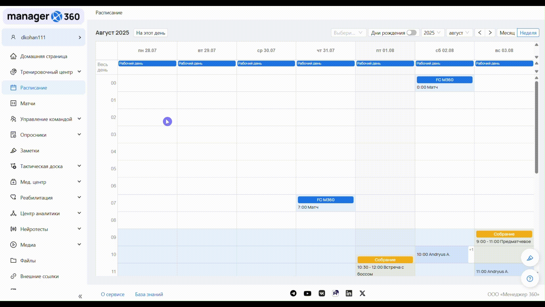Screen dimensions: 545x307
Task: Open the База знаний link
Action: 149,294
